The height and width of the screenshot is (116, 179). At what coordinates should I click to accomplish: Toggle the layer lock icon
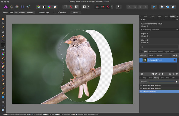tap(177, 55)
